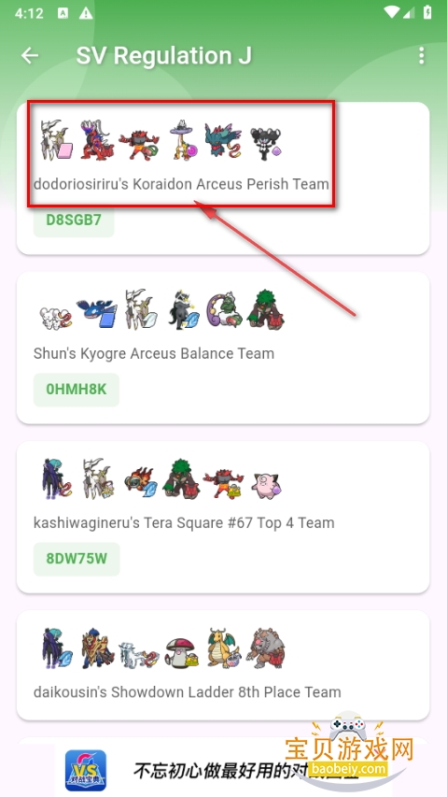Click Incineroar sprite in dodoriosiriru's team
This screenshot has height=797, width=447.
click(x=139, y=144)
